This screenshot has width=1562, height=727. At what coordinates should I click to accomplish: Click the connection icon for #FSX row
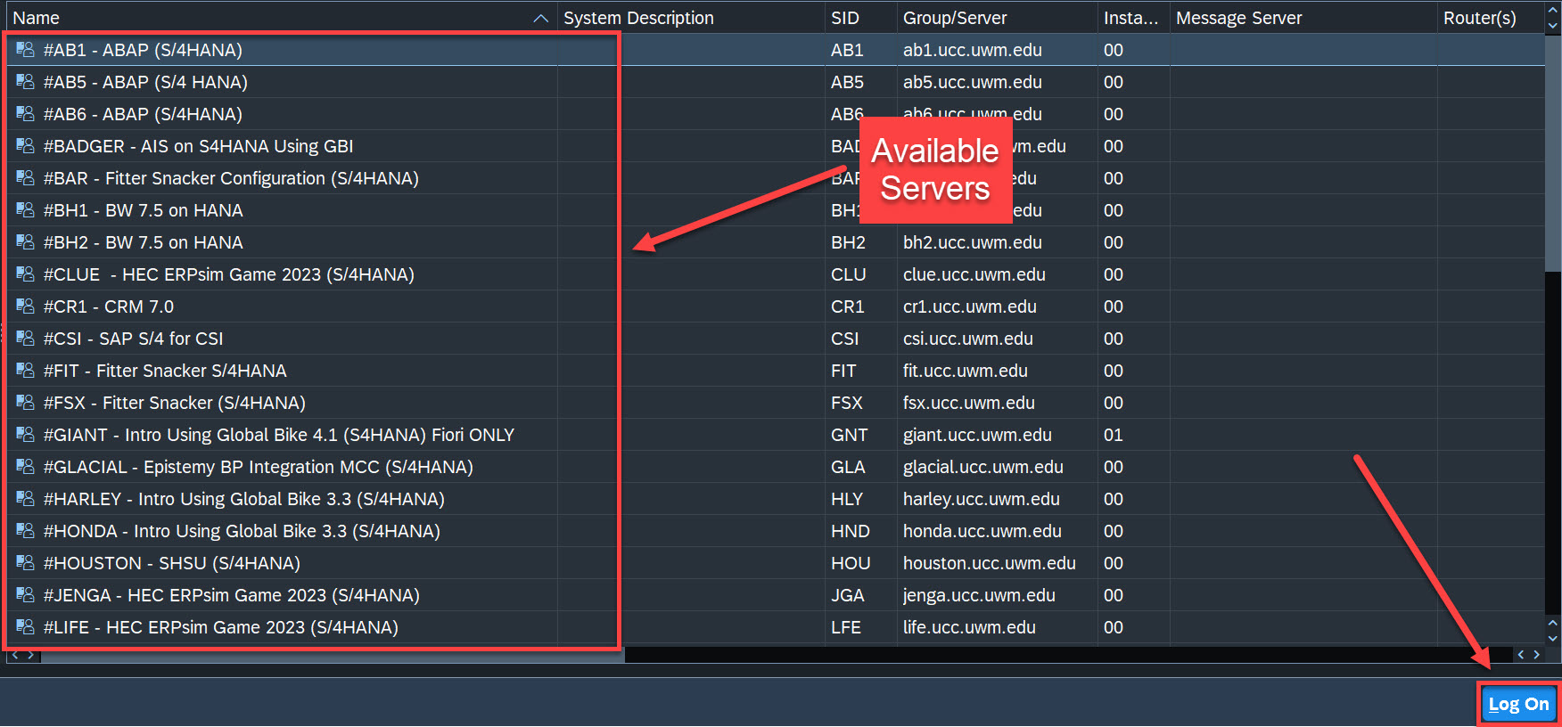tap(25, 403)
